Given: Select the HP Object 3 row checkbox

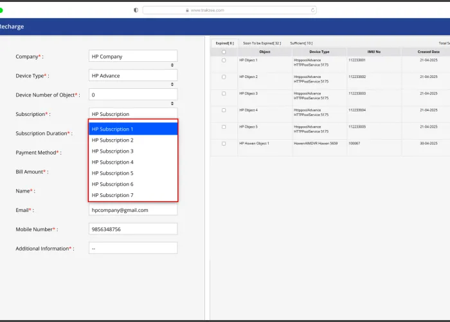Looking at the screenshot, I should click(x=224, y=94).
